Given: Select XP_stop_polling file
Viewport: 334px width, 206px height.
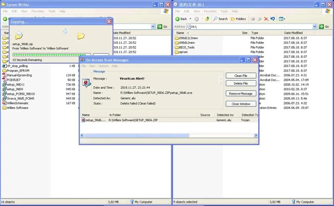Looking at the screenshot, I should 15,66.
